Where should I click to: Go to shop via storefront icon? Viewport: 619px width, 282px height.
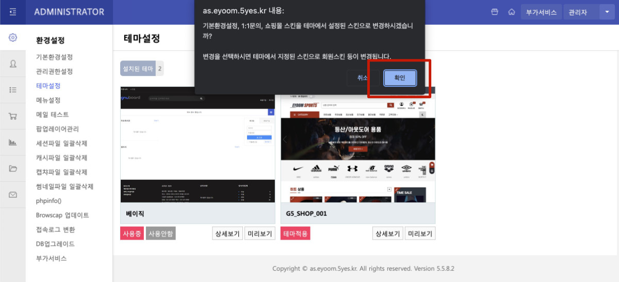click(x=495, y=12)
